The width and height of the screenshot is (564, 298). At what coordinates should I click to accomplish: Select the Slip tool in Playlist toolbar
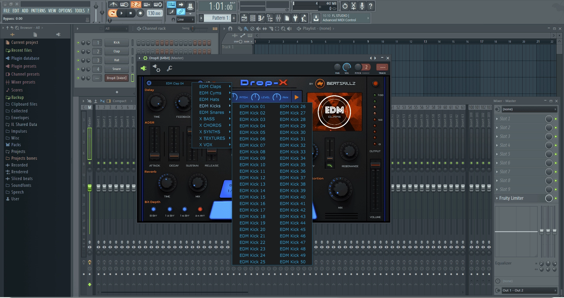tap(265, 29)
